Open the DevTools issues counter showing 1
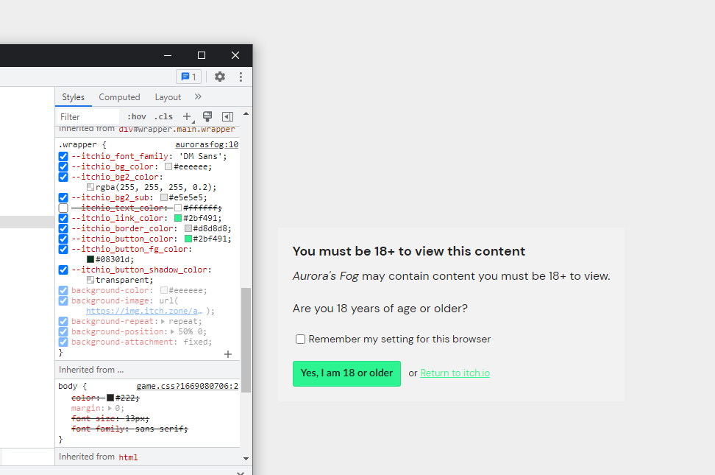 189,77
